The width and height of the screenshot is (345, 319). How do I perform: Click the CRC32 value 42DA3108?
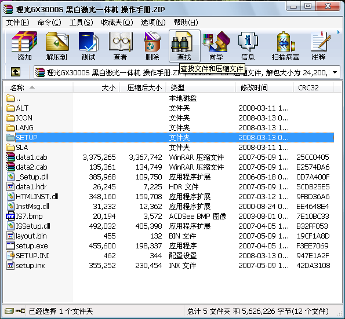click(x=313, y=266)
